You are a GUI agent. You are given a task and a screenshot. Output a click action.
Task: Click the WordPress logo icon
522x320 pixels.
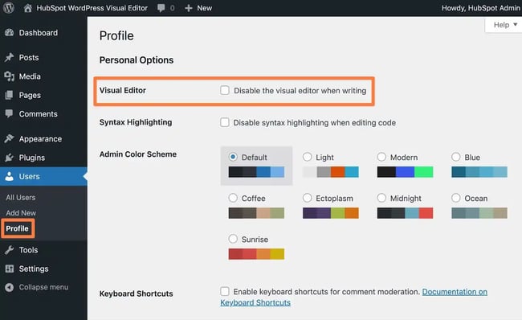(8, 8)
